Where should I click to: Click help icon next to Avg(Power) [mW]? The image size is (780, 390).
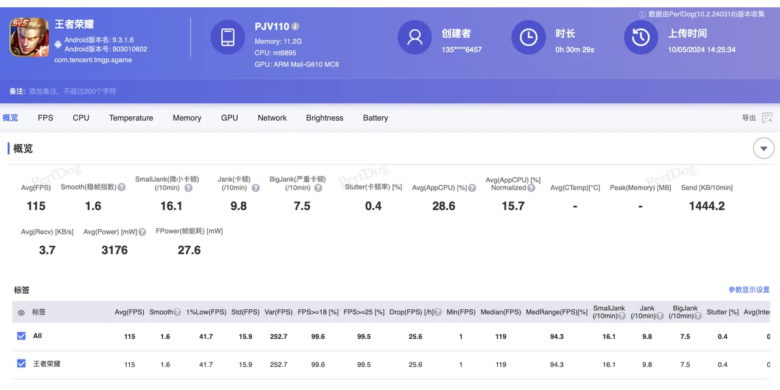(x=142, y=232)
